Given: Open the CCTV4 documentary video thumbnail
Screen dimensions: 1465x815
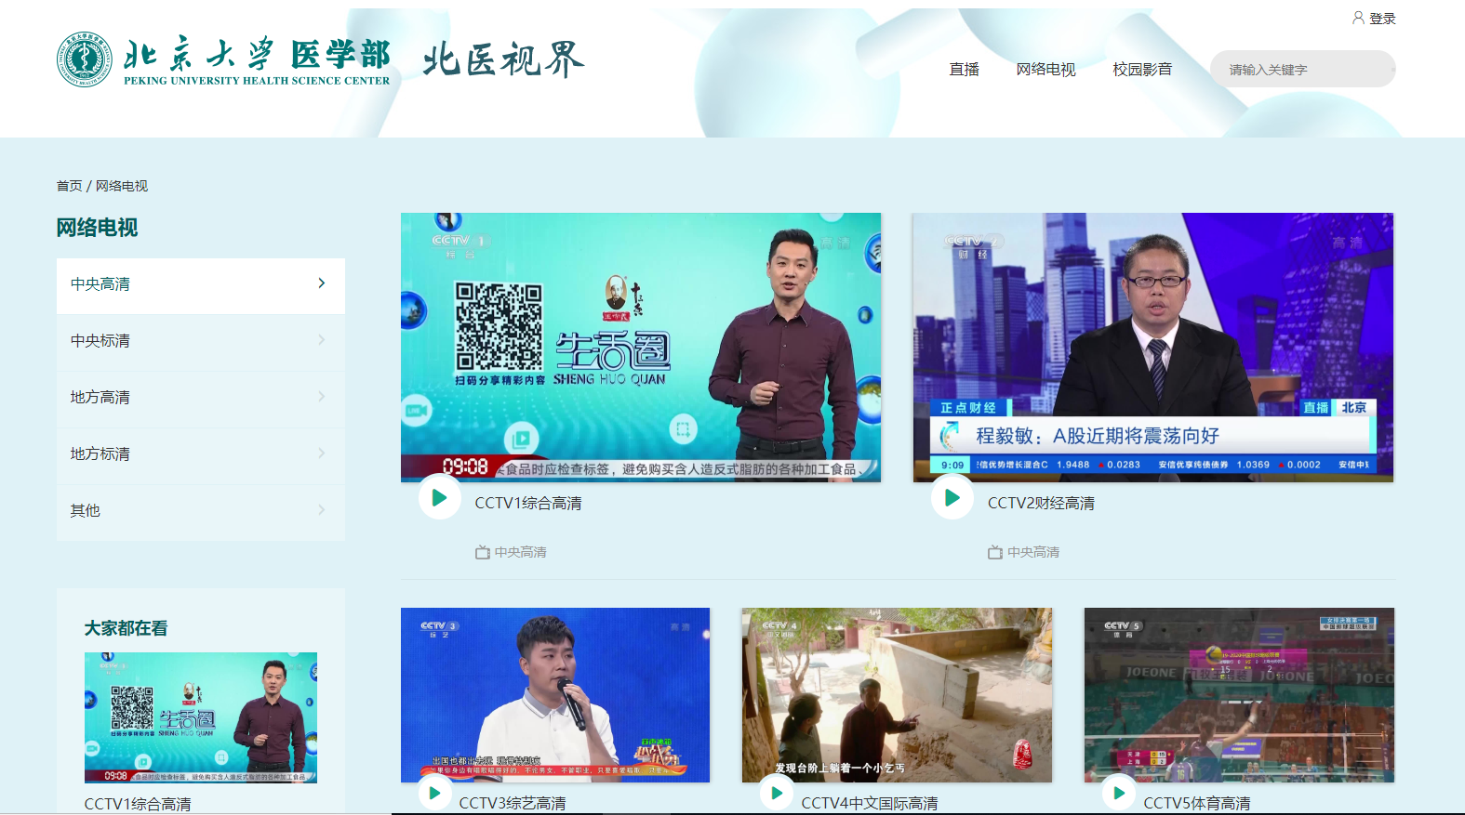Looking at the screenshot, I should 897,695.
